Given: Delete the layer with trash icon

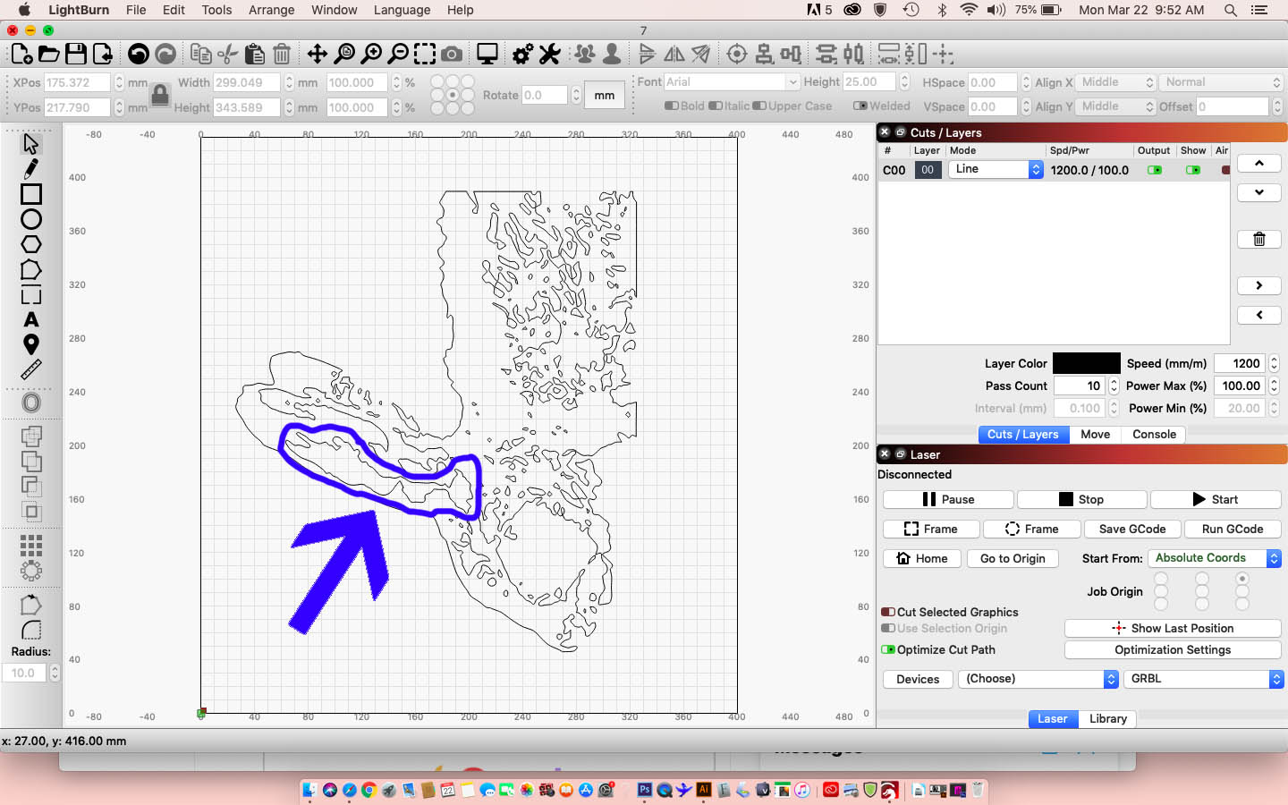Looking at the screenshot, I should 1258,239.
